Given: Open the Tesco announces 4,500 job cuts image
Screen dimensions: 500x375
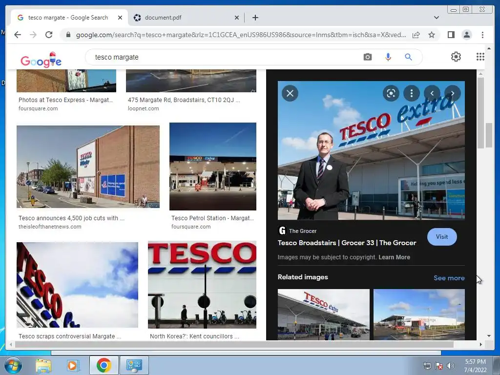Looking at the screenshot, I should click(x=88, y=167).
